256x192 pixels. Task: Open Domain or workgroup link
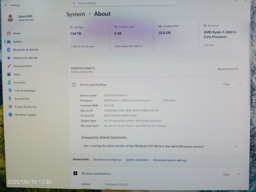[x=107, y=160]
